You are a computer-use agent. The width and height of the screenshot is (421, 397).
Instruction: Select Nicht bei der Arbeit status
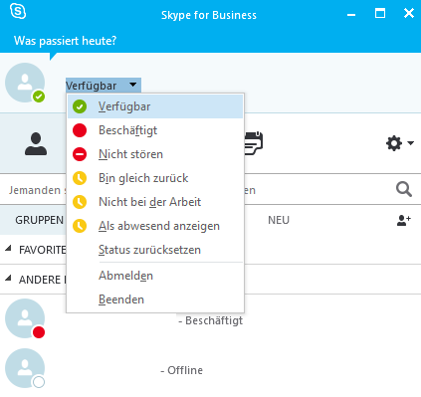point(155,202)
